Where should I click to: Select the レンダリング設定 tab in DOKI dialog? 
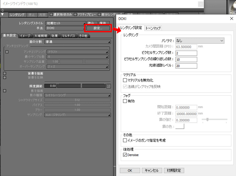[x=131, y=28]
